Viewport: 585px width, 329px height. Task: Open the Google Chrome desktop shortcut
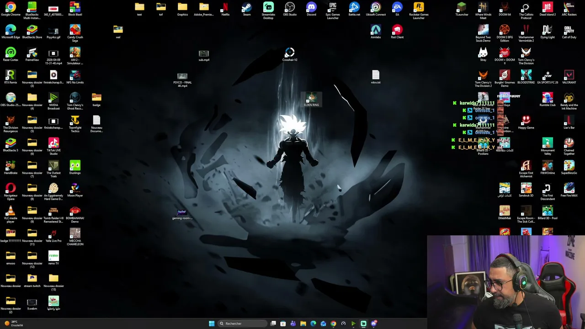point(11,9)
